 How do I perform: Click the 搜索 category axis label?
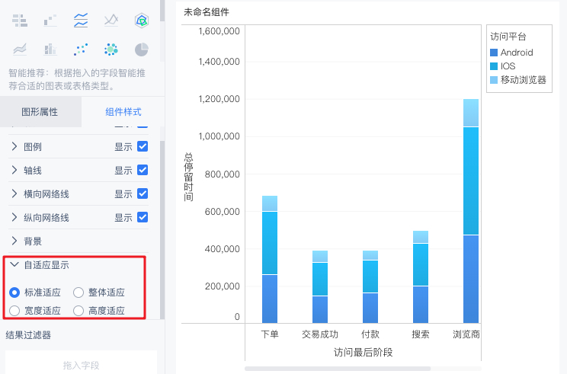(421, 334)
